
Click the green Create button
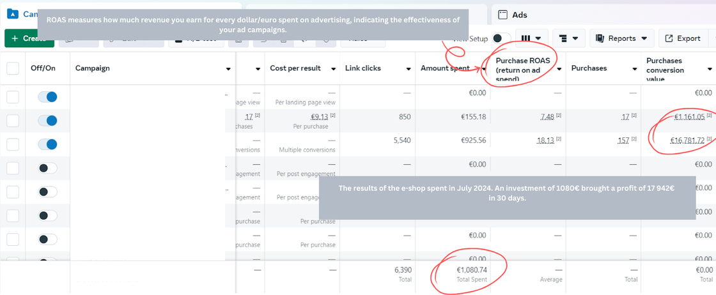(29, 38)
